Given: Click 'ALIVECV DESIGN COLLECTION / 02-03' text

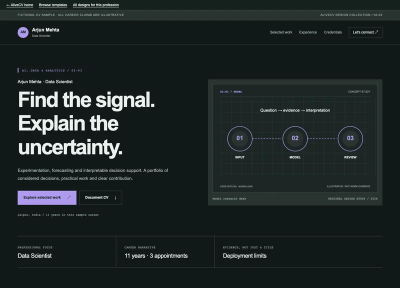Looking at the screenshot, I should (351, 15).
